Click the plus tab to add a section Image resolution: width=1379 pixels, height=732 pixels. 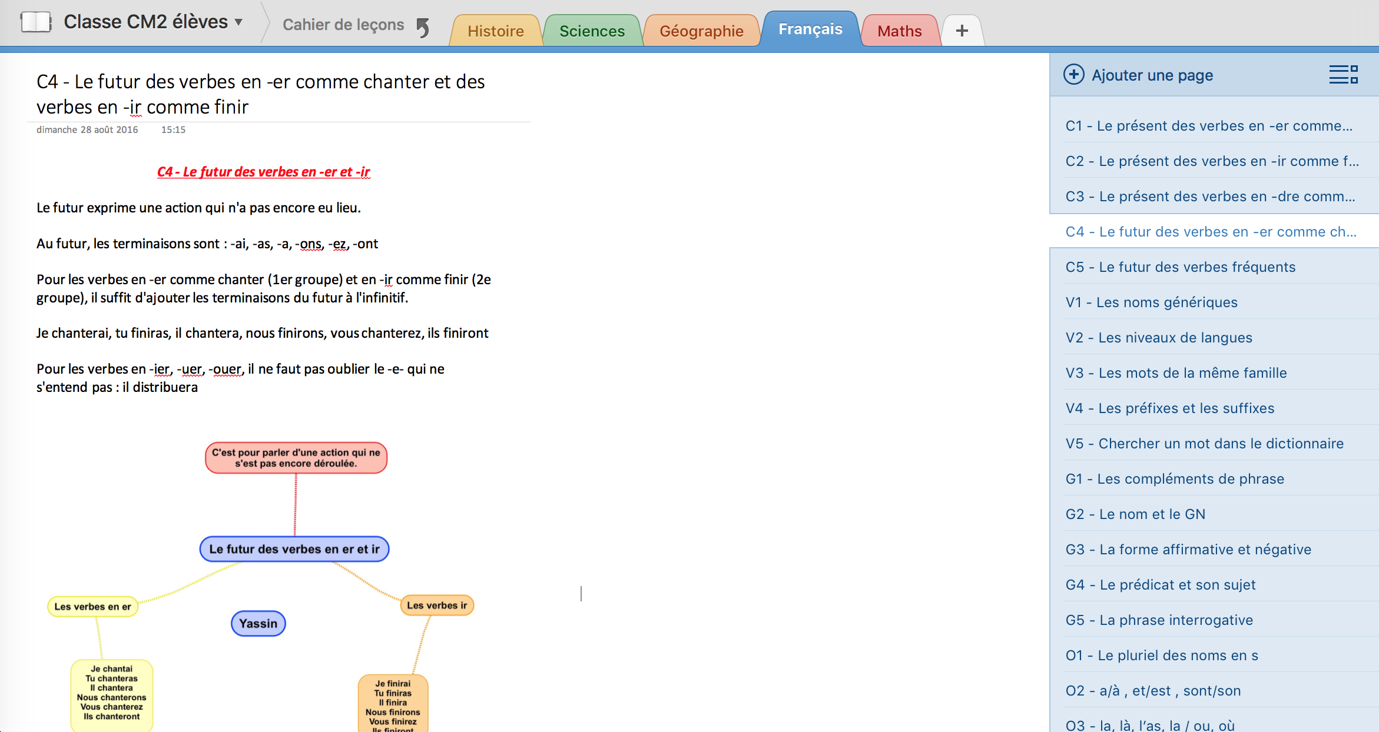click(x=962, y=31)
